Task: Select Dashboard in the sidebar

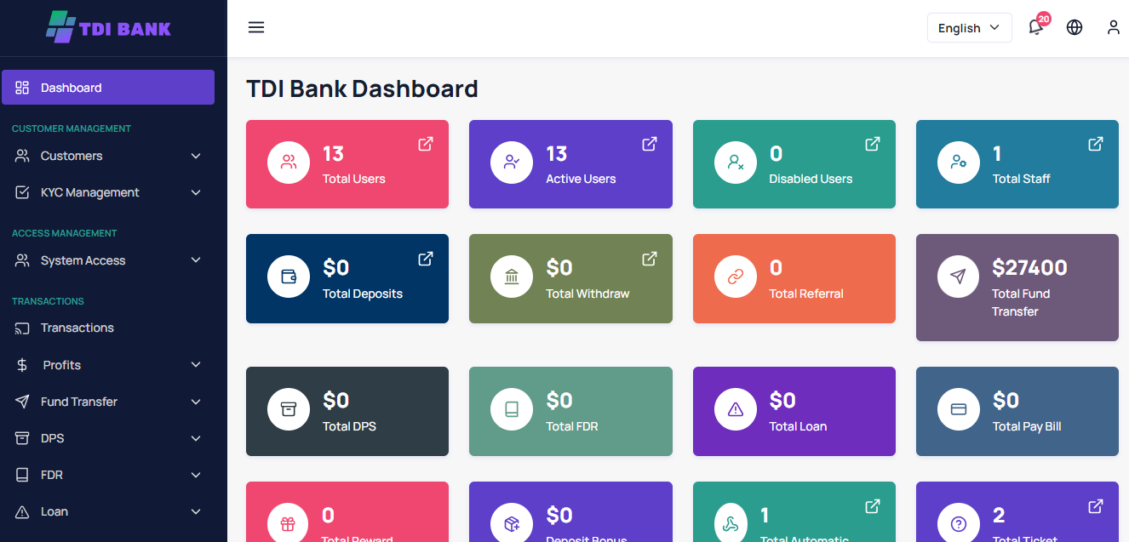Action: 108,87
